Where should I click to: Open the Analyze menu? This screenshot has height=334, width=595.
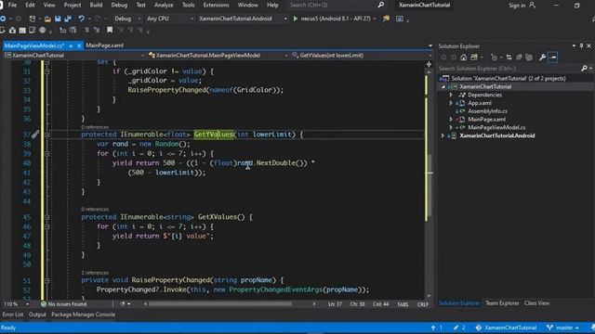coord(164,5)
